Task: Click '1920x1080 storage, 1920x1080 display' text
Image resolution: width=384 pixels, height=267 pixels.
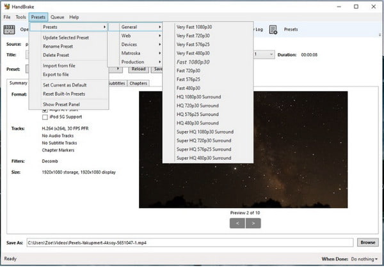Action: click(x=79, y=172)
